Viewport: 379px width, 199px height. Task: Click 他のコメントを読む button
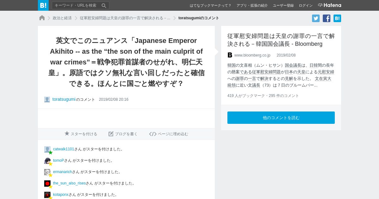[281, 118]
